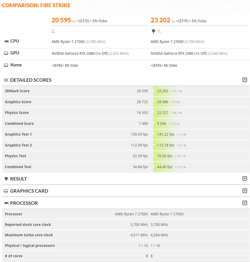Click the Detailed Scores heading
Screen dimensions: 250x262
tap(31, 80)
